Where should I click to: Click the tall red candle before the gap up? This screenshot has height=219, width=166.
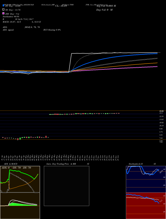[46, 137]
